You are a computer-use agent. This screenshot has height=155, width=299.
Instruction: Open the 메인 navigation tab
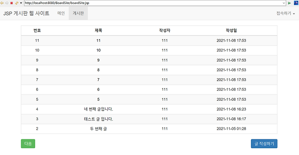tap(61, 13)
